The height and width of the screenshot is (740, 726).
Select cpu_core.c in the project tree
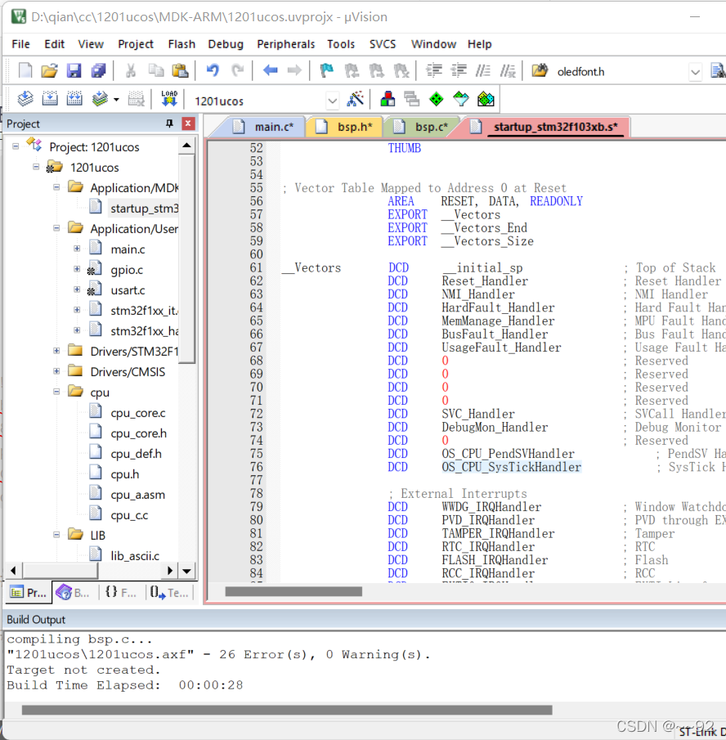tap(137, 413)
